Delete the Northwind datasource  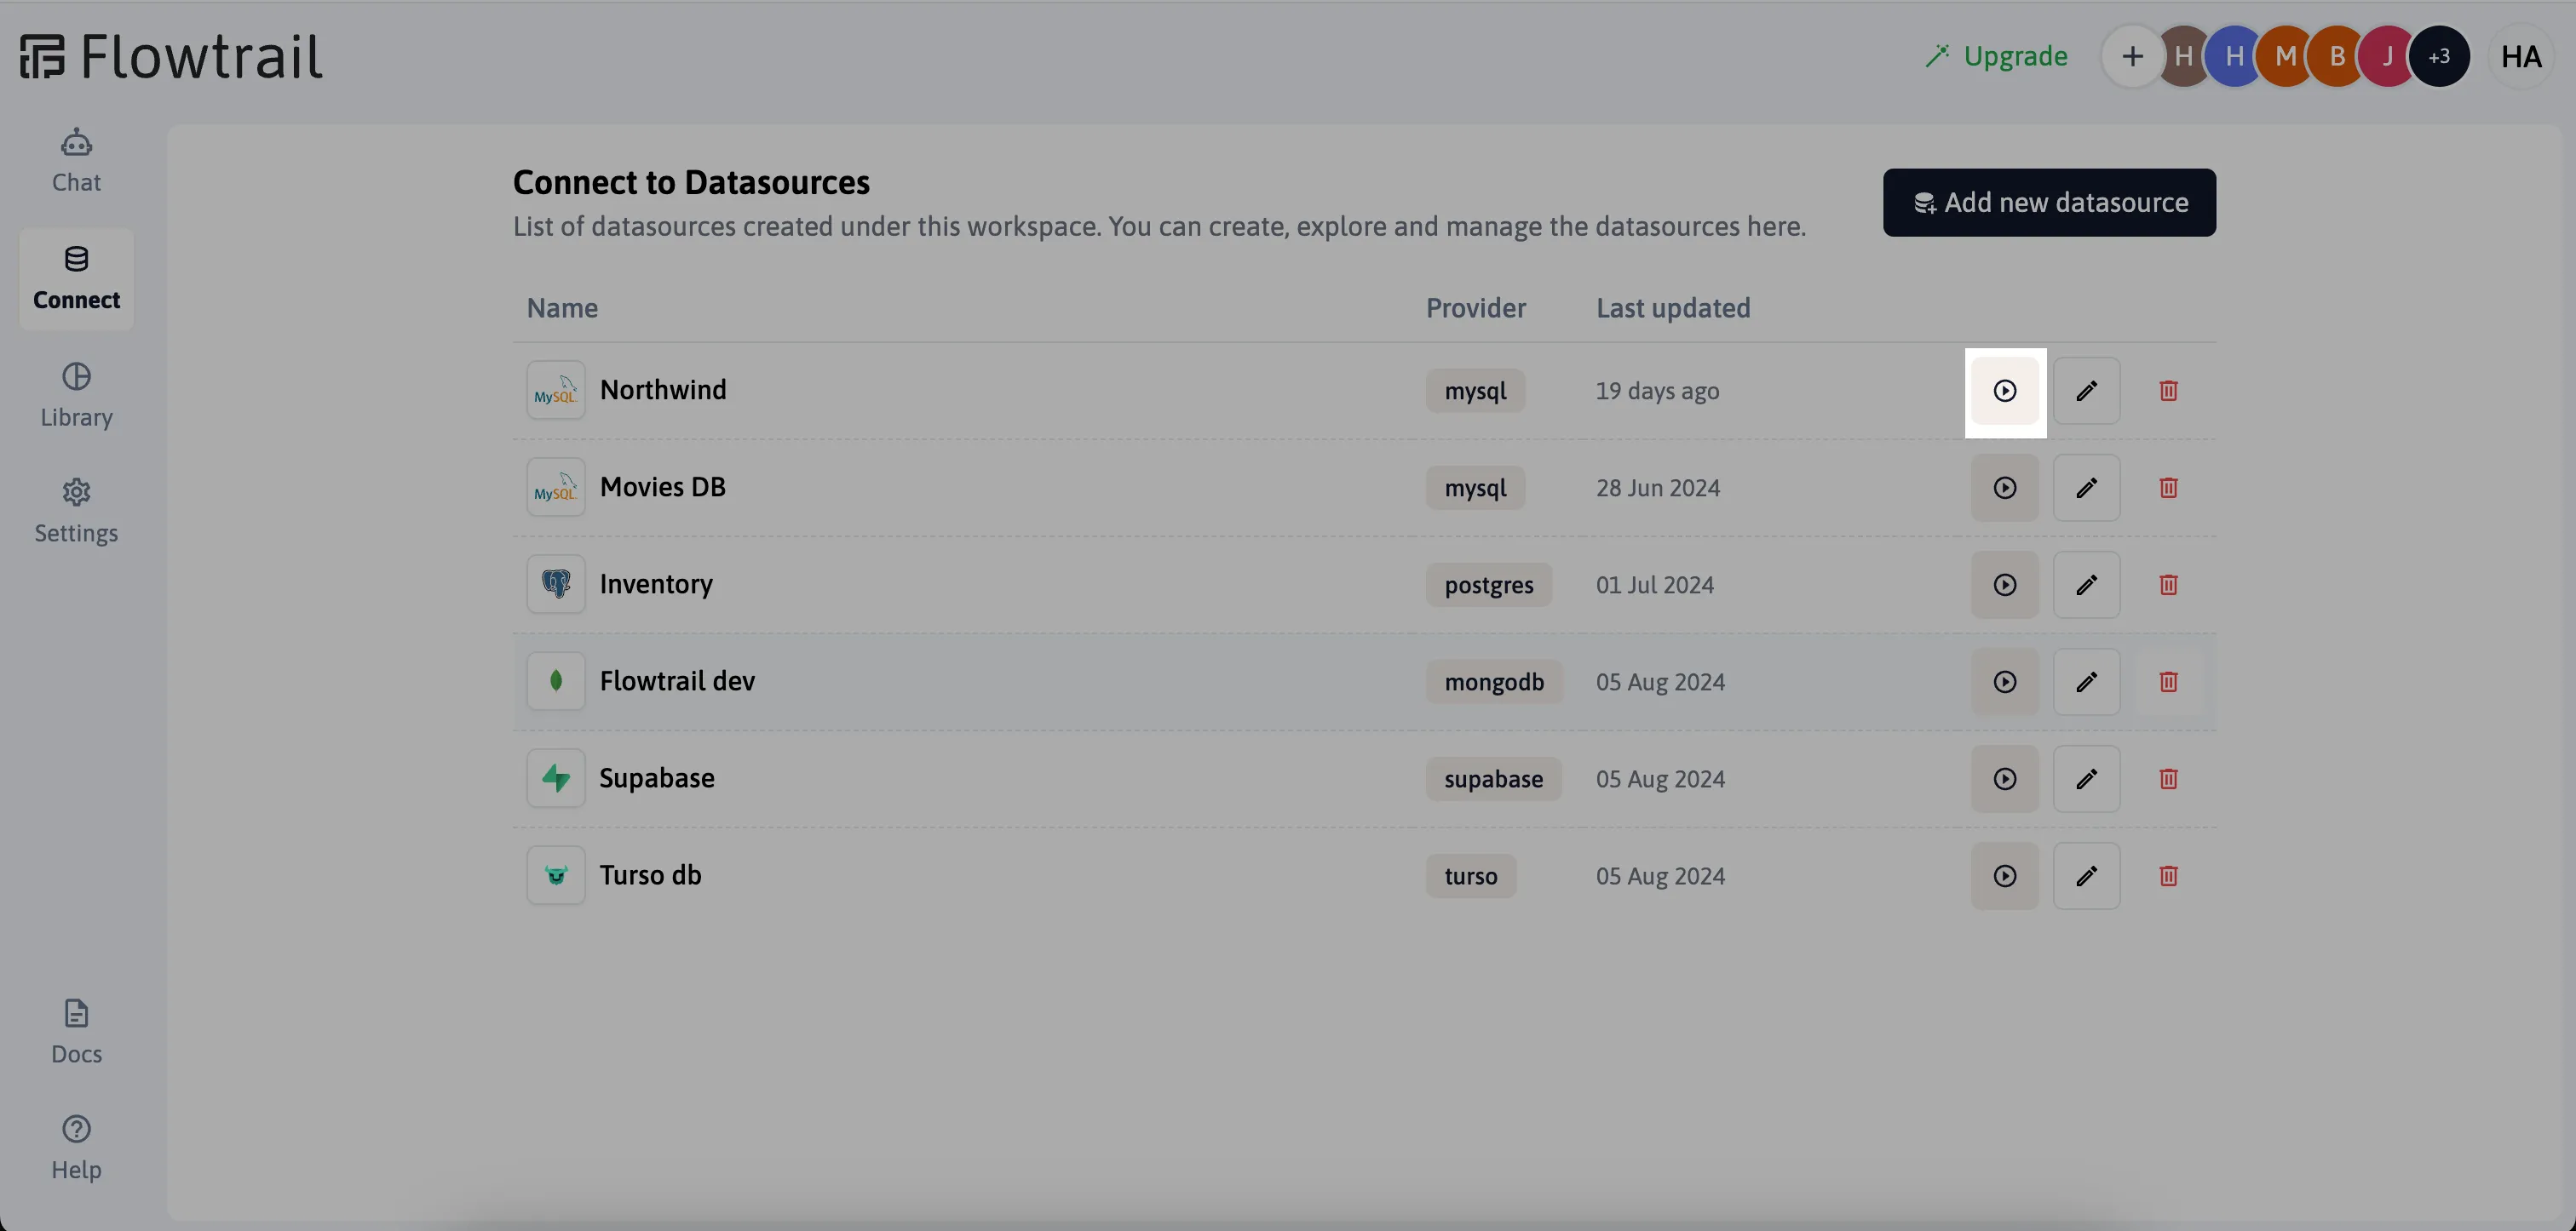click(x=2168, y=391)
